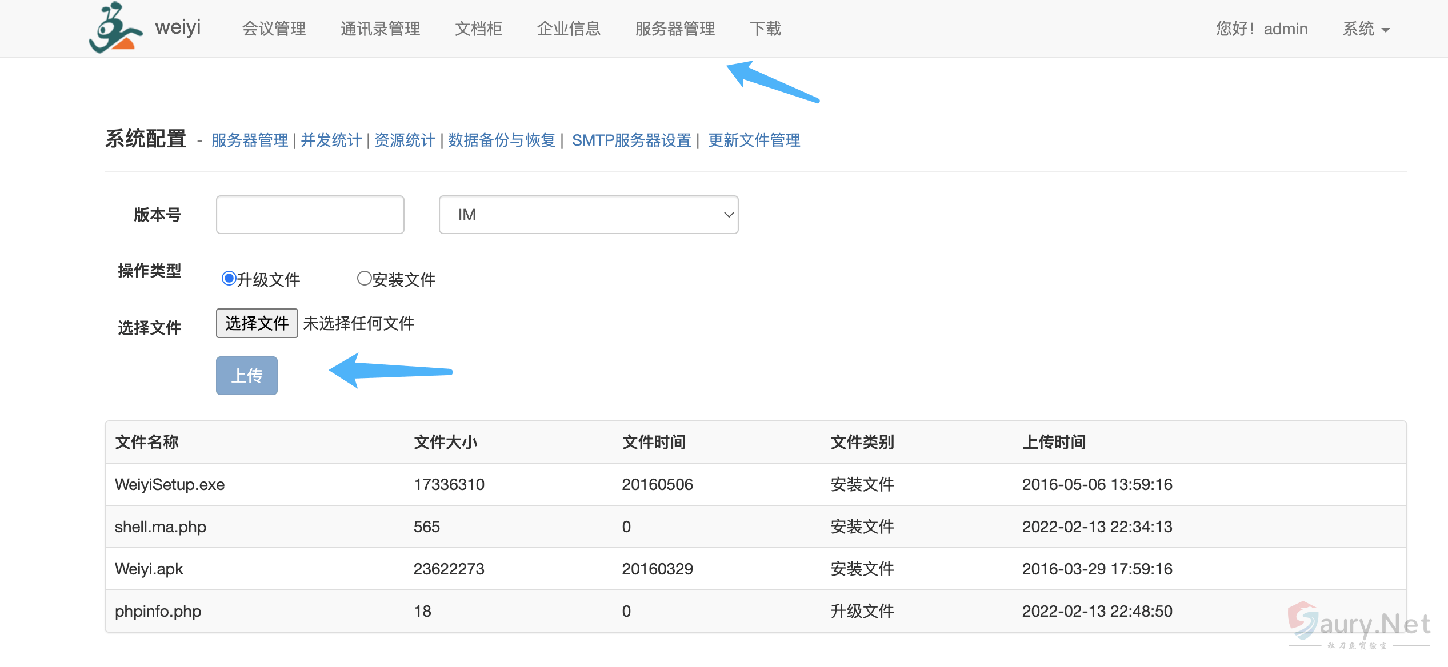Go to the 文档柜 menu item
This screenshot has height=667, width=1448.
pos(478,29)
